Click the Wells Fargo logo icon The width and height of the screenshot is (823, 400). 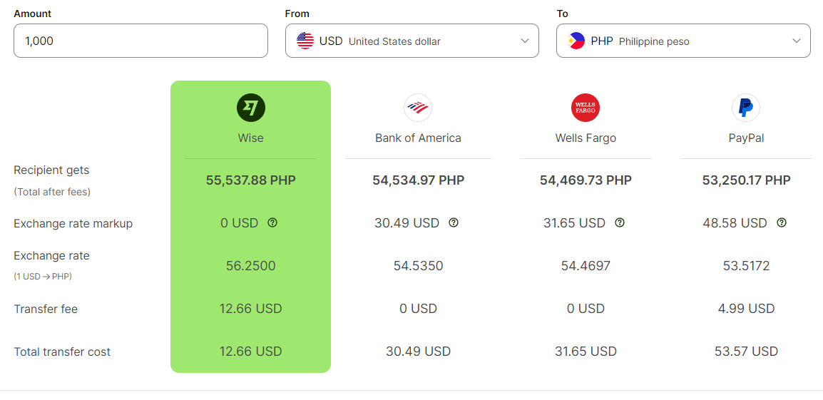pos(586,108)
